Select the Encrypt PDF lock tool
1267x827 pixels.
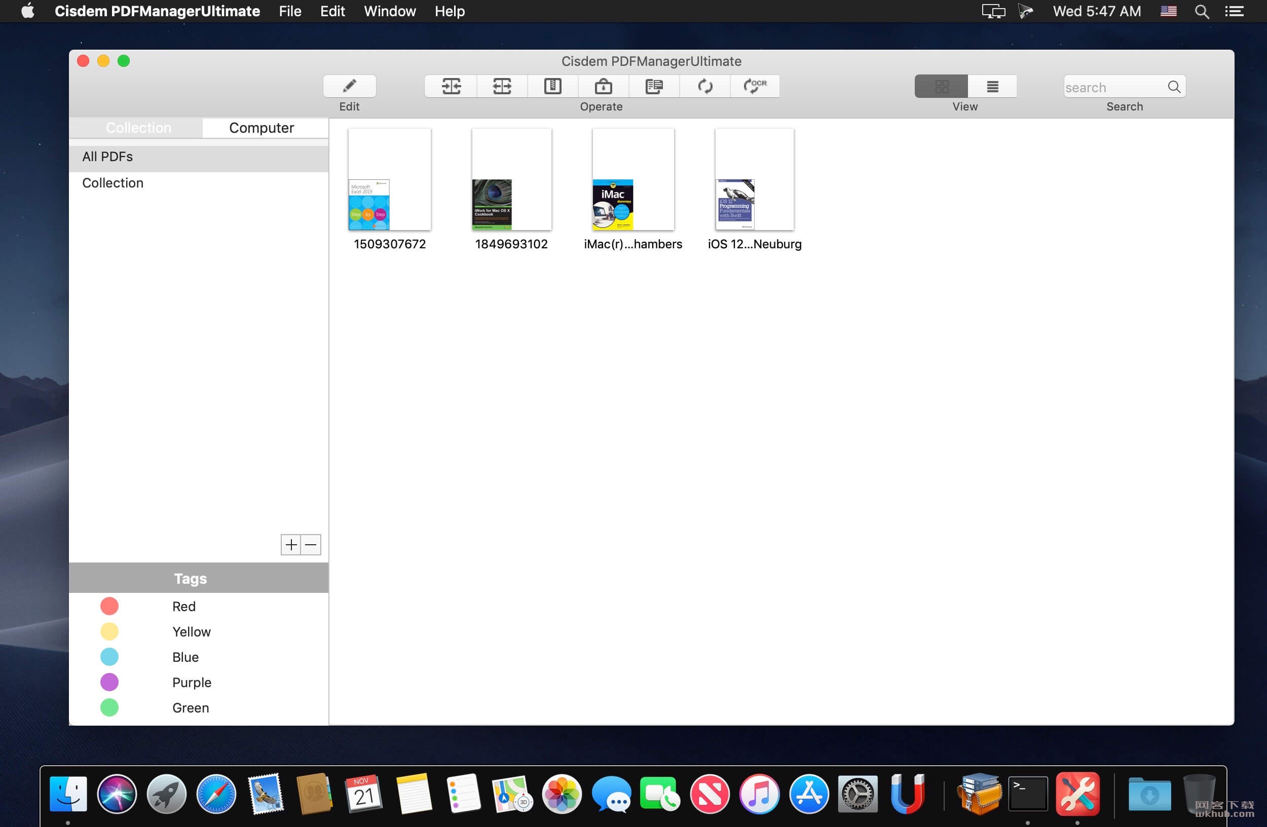603,86
